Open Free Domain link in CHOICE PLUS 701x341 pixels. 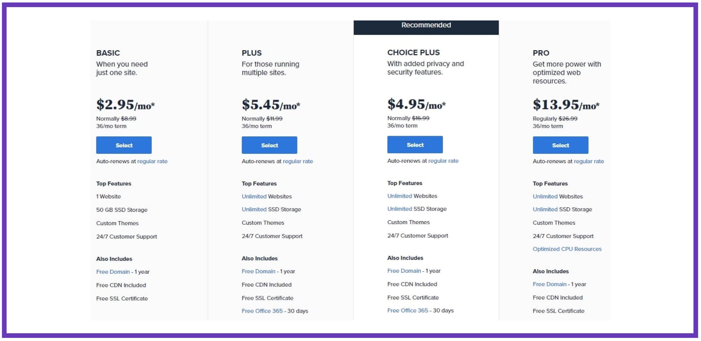[x=404, y=271]
